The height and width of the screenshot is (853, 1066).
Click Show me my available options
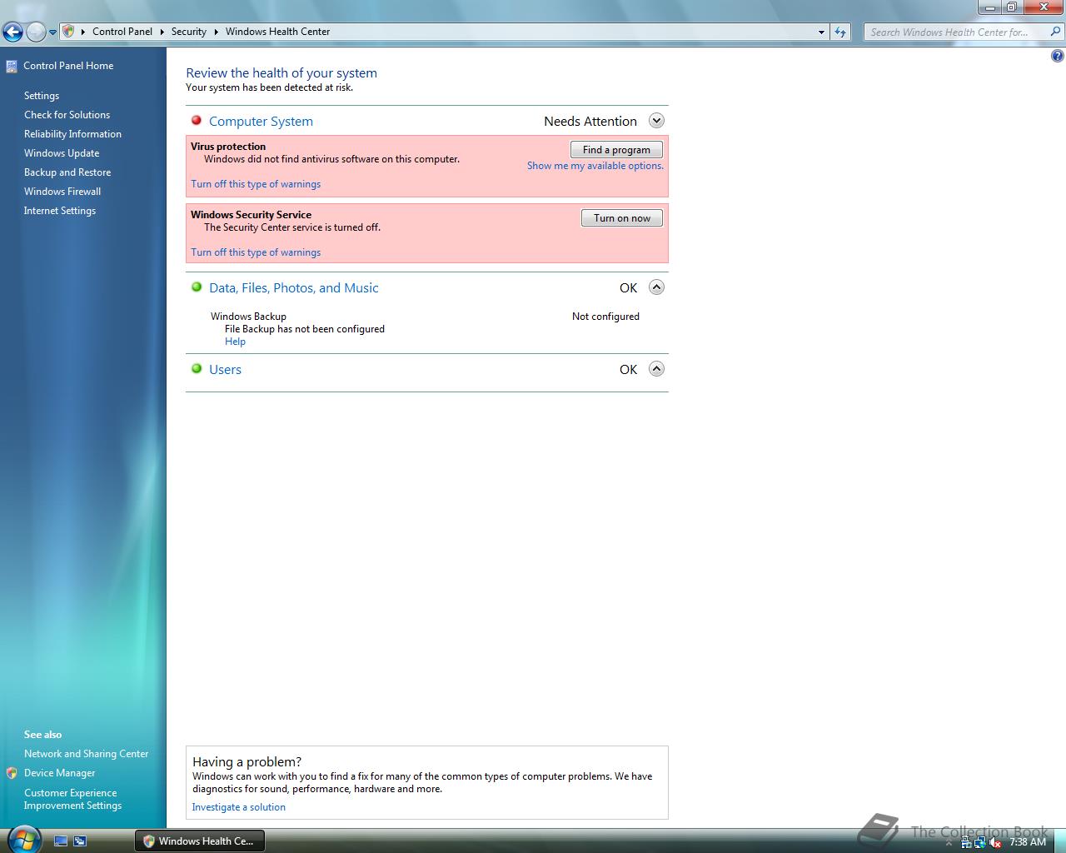(595, 166)
